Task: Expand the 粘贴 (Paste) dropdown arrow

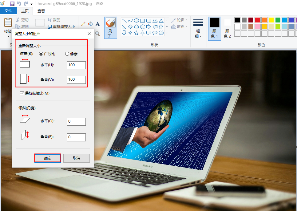Action: [x=8, y=36]
